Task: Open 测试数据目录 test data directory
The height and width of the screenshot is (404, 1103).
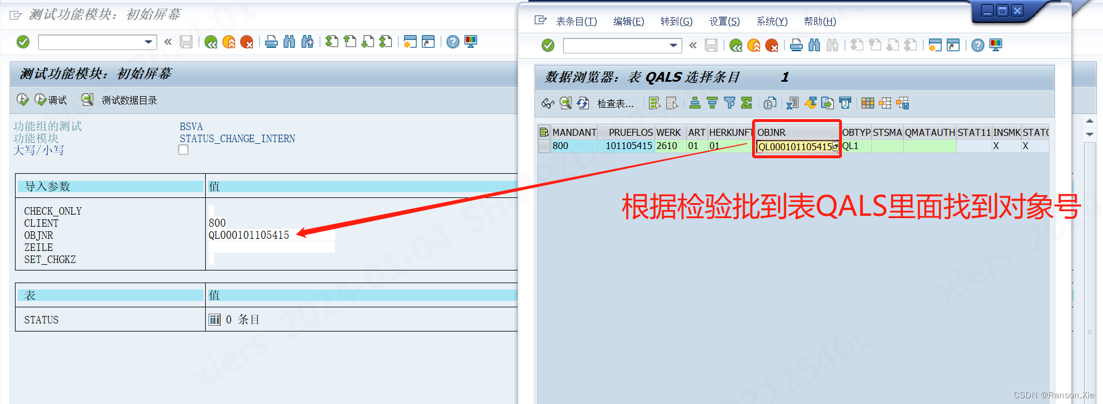Action: coord(119,100)
